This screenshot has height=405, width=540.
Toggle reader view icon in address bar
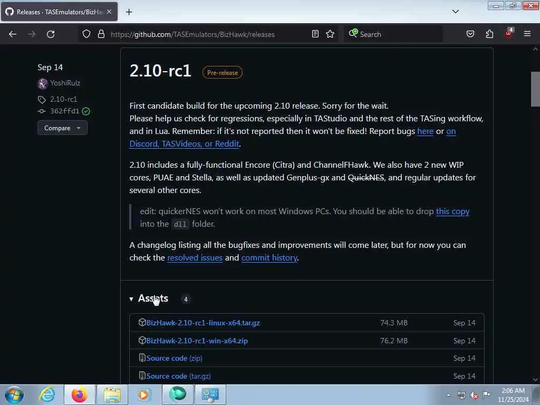pyautogui.click(x=315, y=34)
